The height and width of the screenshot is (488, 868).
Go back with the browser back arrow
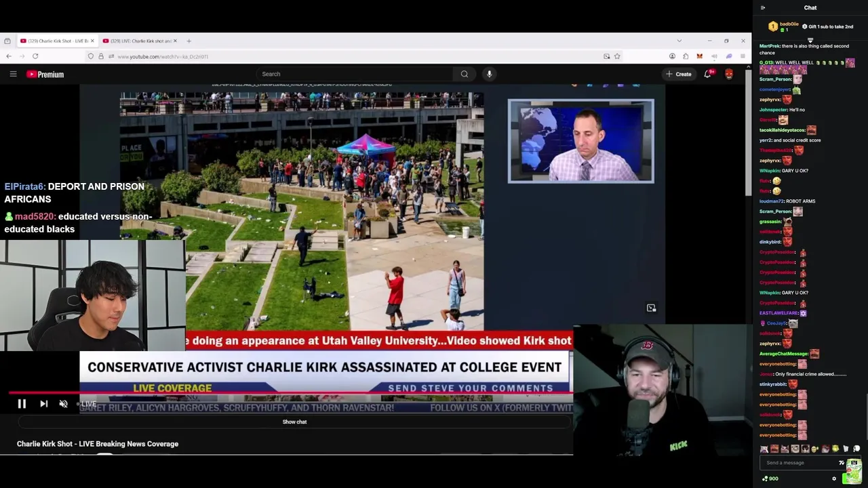click(8, 56)
